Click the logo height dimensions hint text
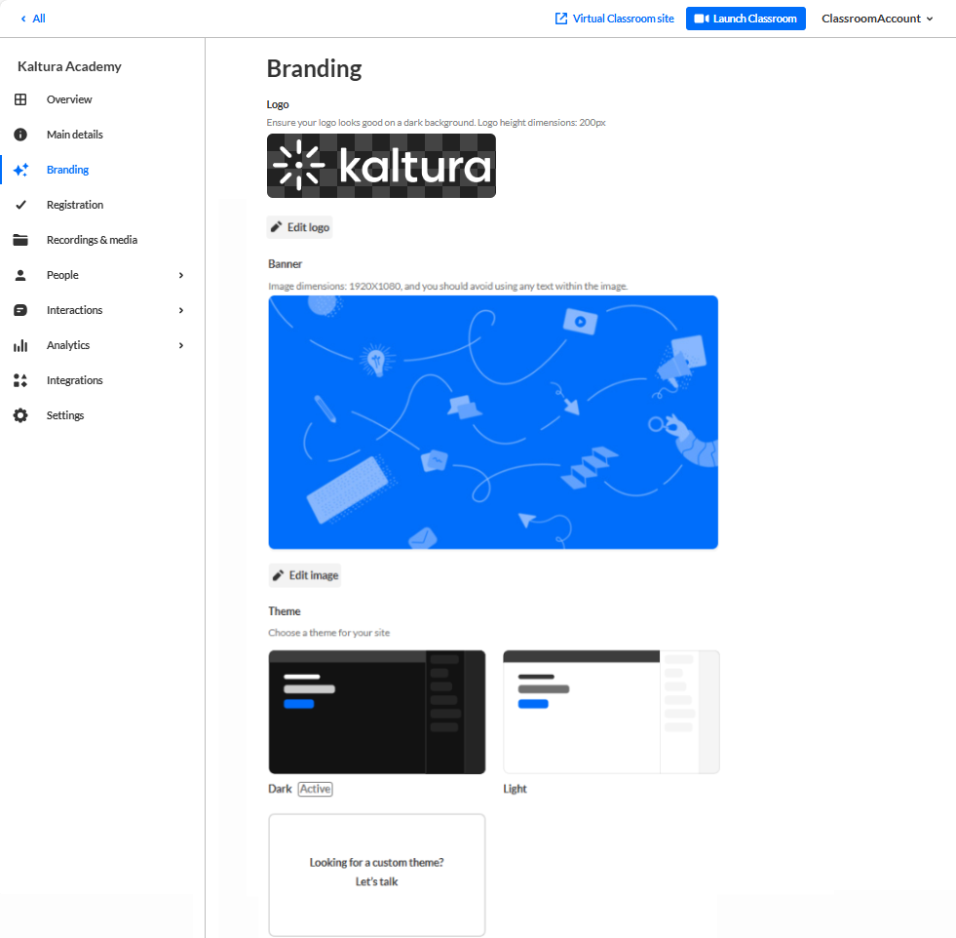956x938 pixels. [x=436, y=123]
